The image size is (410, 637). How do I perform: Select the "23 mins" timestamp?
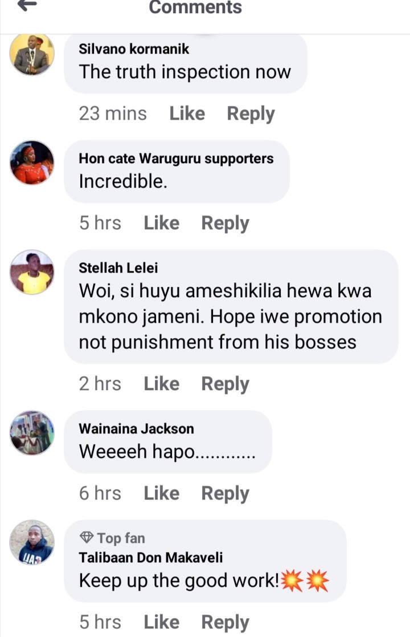(x=113, y=113)
